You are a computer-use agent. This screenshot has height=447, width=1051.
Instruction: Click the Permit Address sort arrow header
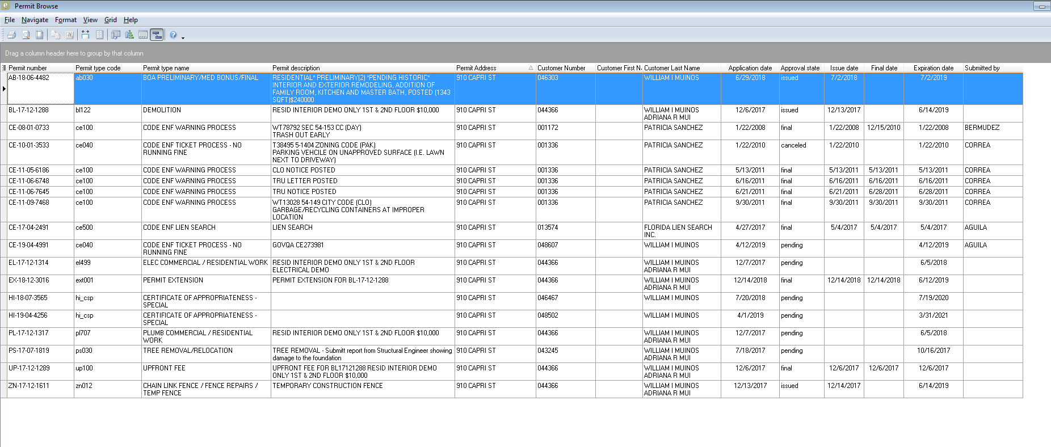[531, 68]
